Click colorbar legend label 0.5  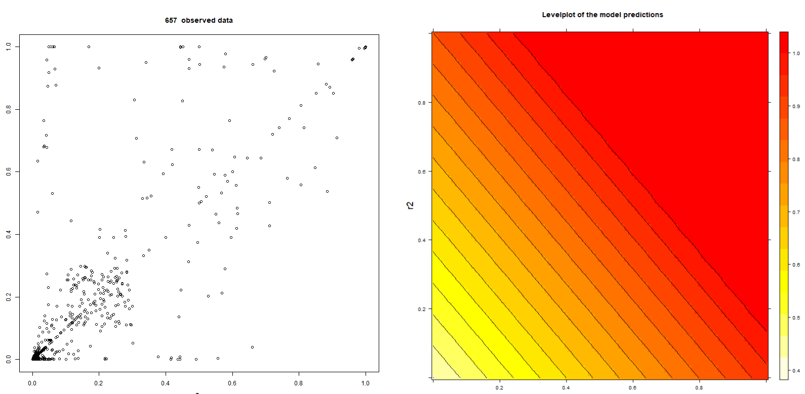(x=796, y=318)
